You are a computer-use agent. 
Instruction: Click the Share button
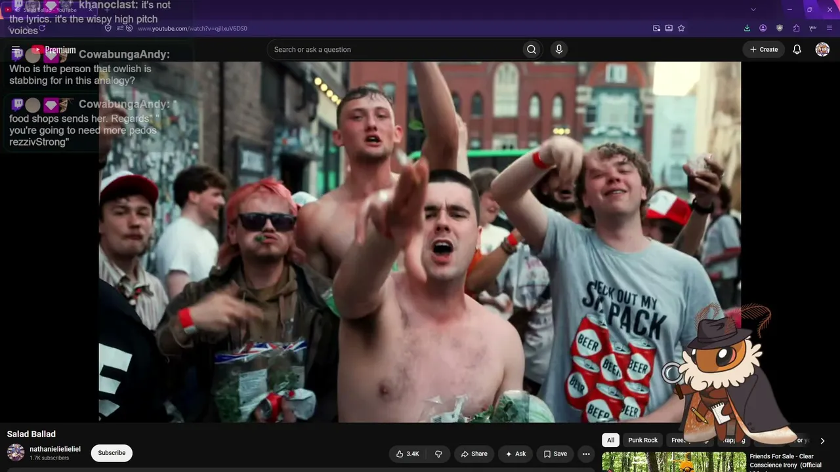point(474,454)
